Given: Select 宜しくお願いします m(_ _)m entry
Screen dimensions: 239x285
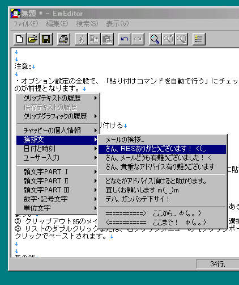Looking at the screenshot, I should 162,190.
